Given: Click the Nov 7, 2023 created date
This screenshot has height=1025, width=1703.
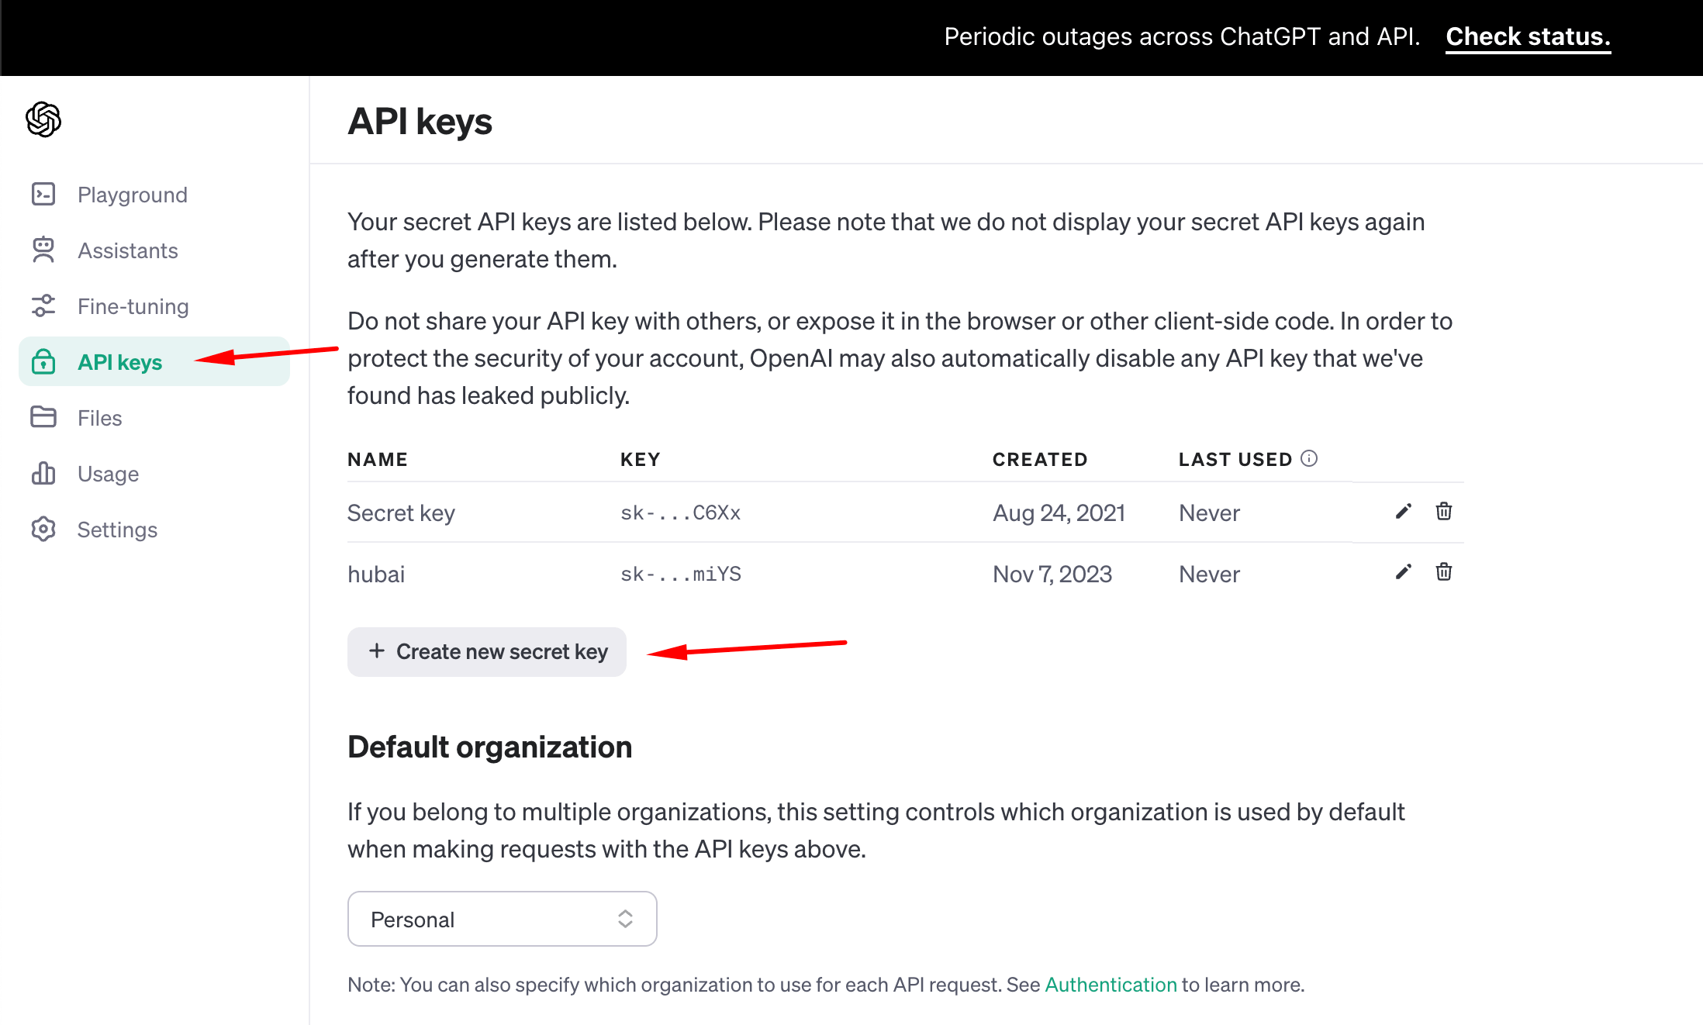Looking at the screenshot, I should (1052, 574).
